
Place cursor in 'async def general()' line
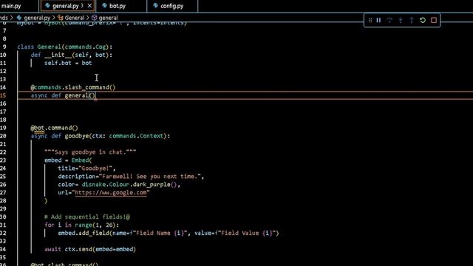click(x=63, y=95)
